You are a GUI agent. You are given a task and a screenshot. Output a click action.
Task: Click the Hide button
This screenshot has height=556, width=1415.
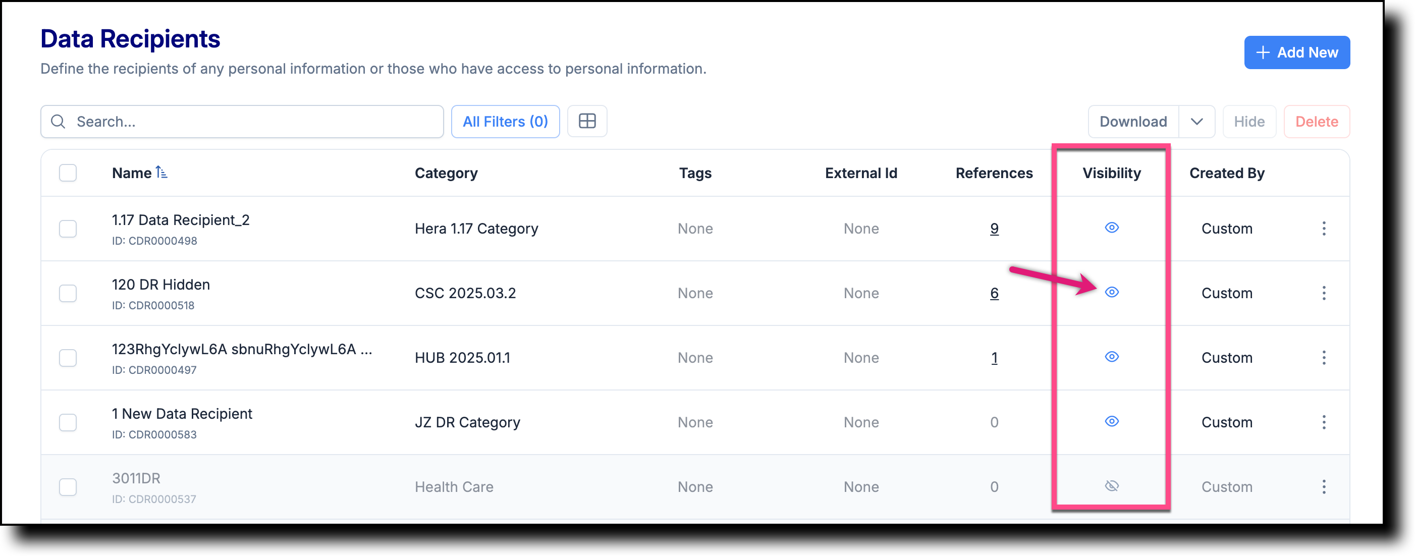1248,122
